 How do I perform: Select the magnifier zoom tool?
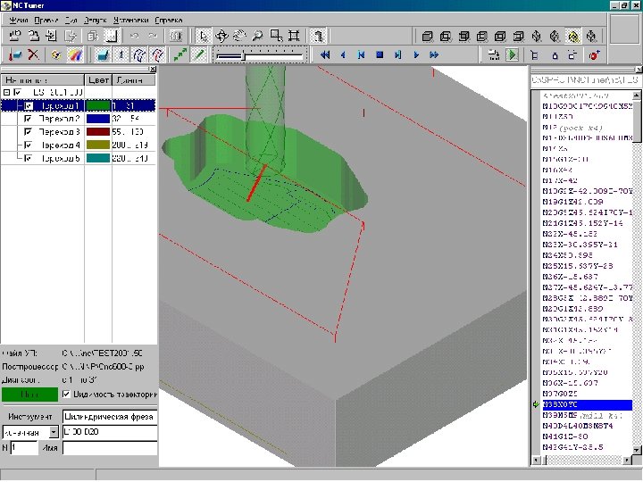click(x=256, y=37)
